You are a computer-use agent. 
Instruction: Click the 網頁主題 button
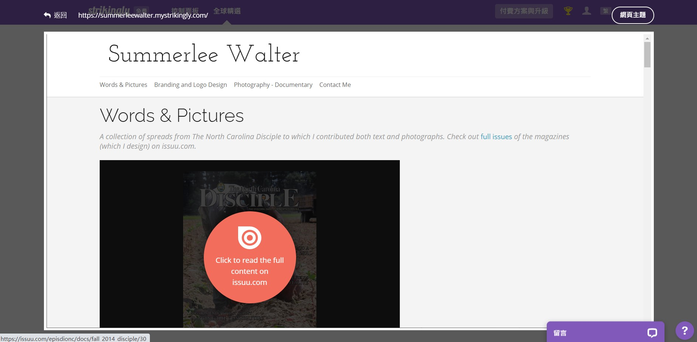[632, 15]
